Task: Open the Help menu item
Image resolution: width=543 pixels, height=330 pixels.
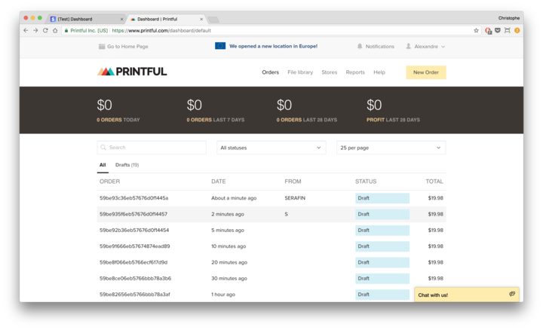Action: 379,72
